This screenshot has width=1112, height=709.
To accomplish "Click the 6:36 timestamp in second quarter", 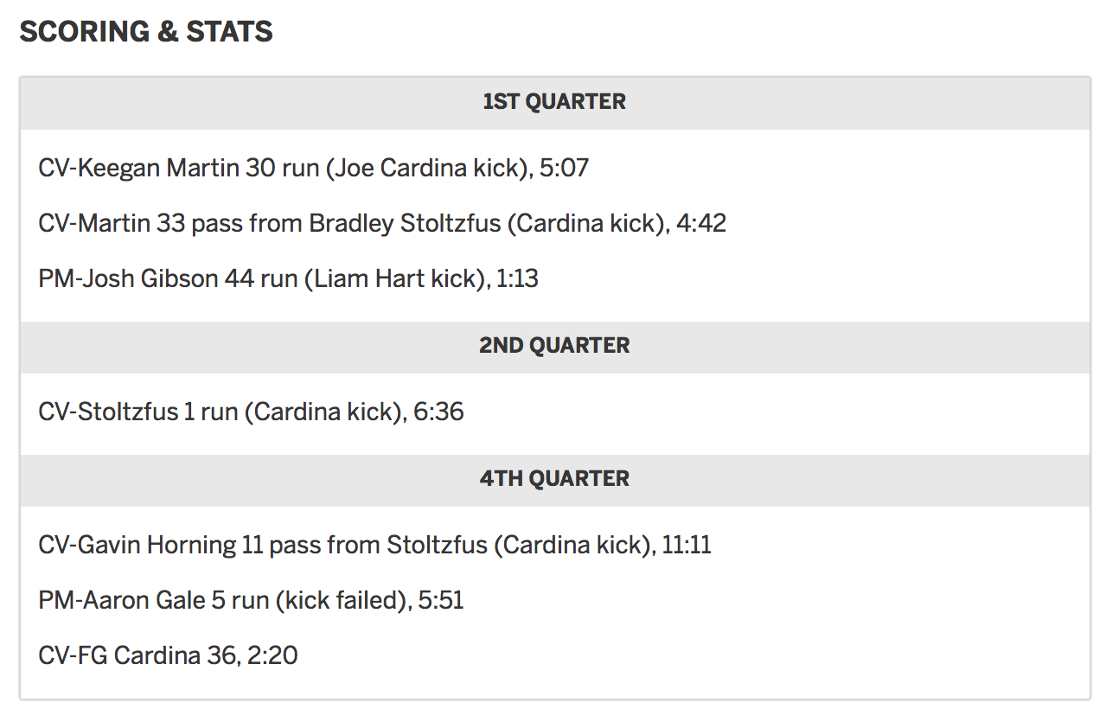I will [438, 412].
